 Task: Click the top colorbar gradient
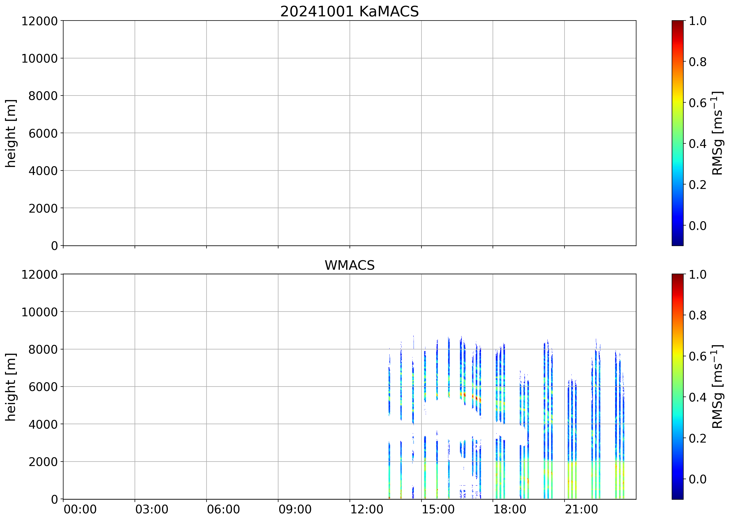coord(677,133)
